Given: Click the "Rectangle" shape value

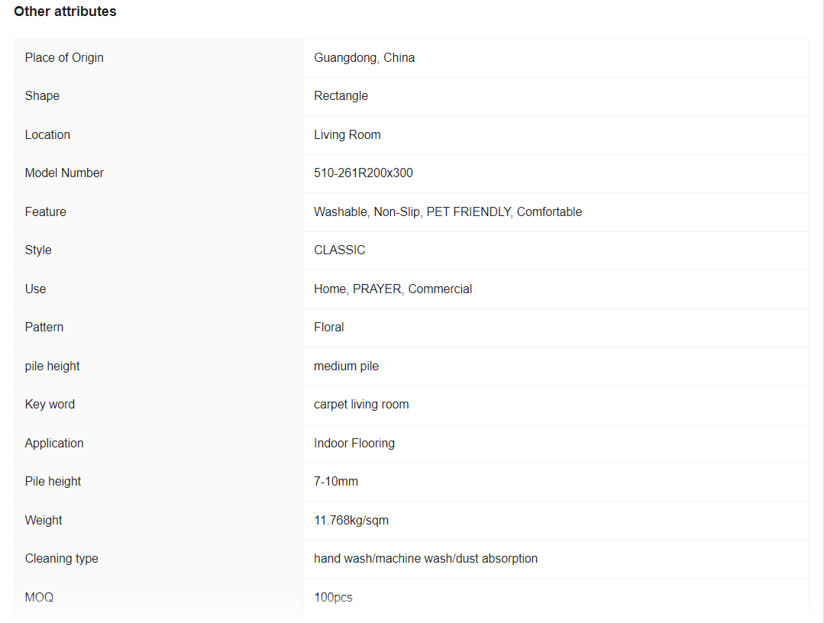Looking at the screenshot, I should tap(341, 96).
